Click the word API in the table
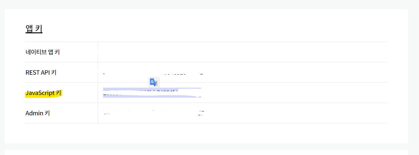Viewport: 419px width, 155px height. point(46,72)
